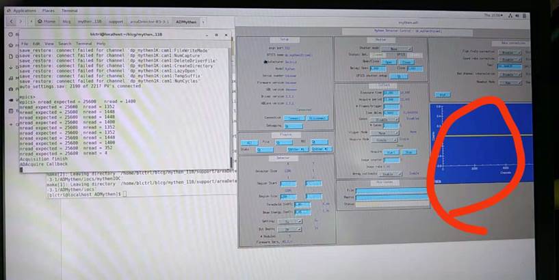
Task: Click the Acquire Start button
Action: (x=391, y=152)
